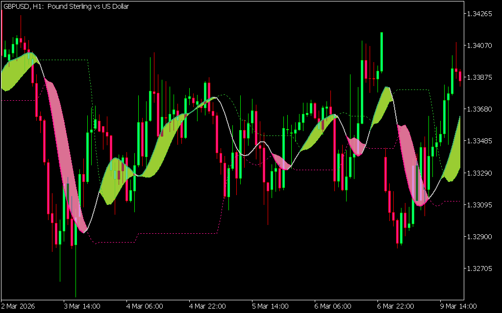
Task: Click the 1.32900 price axis label
Action: tap(480, 237)
